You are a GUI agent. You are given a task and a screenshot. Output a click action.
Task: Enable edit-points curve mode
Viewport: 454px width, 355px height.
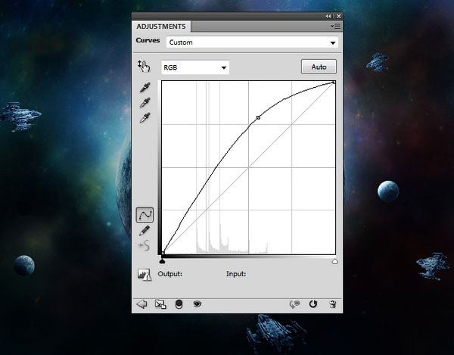144,215
